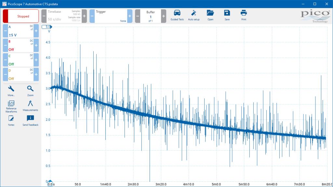This screenshot has width=333, height=187.
Task: Open Reference Waveforms panel
Action: [x=11, y=106]
